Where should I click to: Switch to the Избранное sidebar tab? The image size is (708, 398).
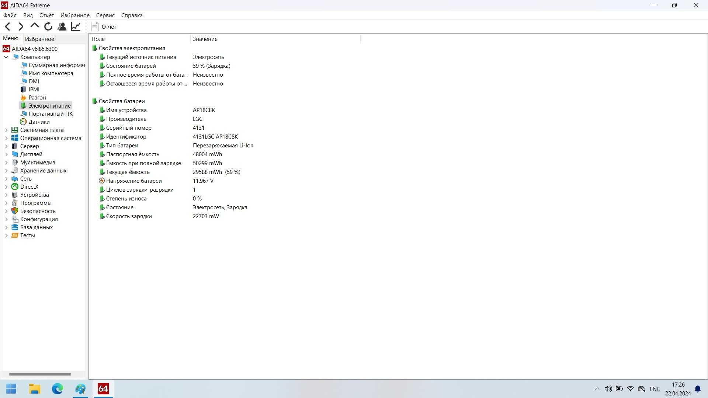coord(39,39)
